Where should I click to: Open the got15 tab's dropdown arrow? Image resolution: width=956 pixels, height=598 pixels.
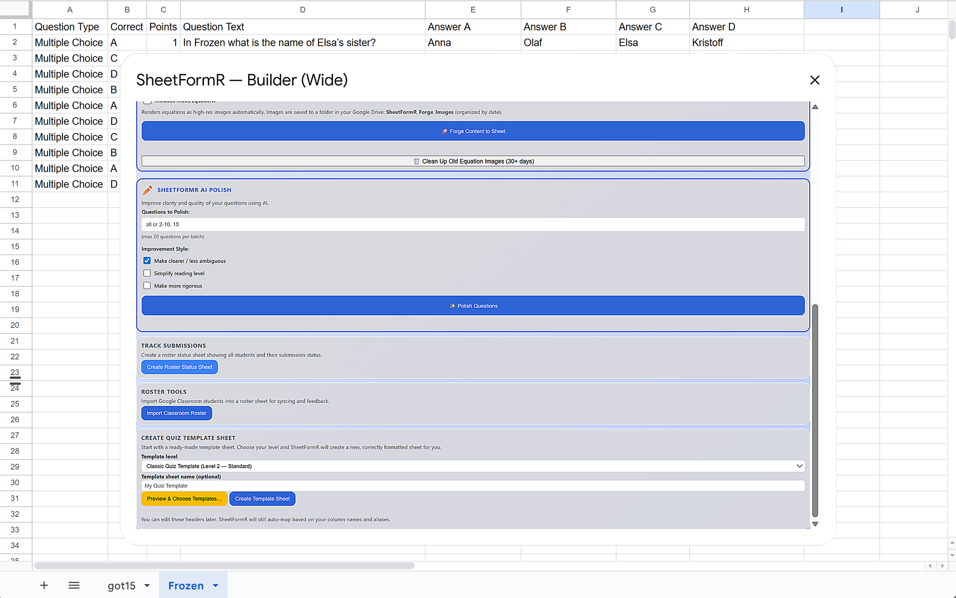coord(147,585)
